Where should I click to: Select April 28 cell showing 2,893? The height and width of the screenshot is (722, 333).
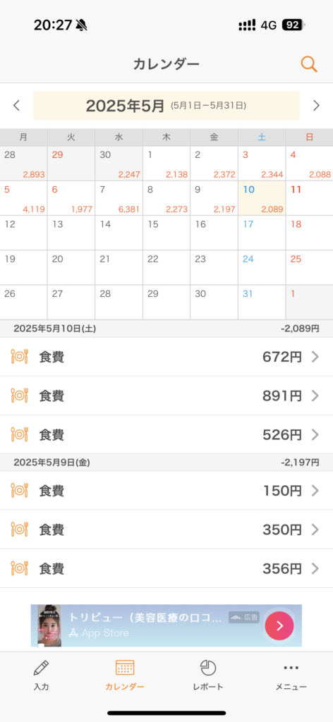click(x=23, y=163)
